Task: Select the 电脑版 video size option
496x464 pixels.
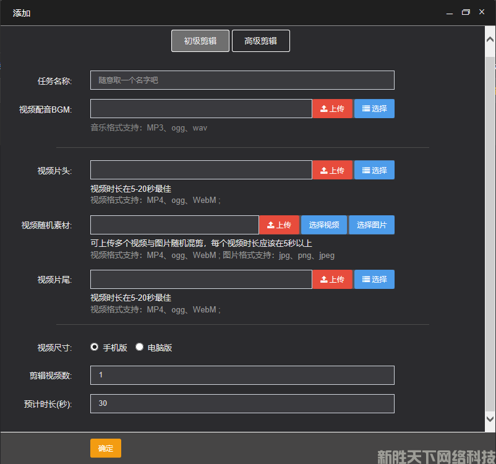Action: click(140, 347)
